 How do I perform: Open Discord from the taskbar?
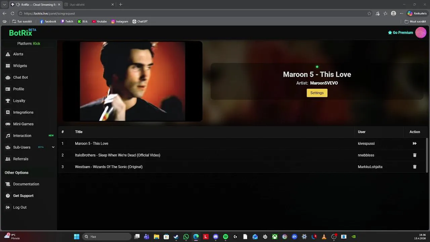(216, 237)
